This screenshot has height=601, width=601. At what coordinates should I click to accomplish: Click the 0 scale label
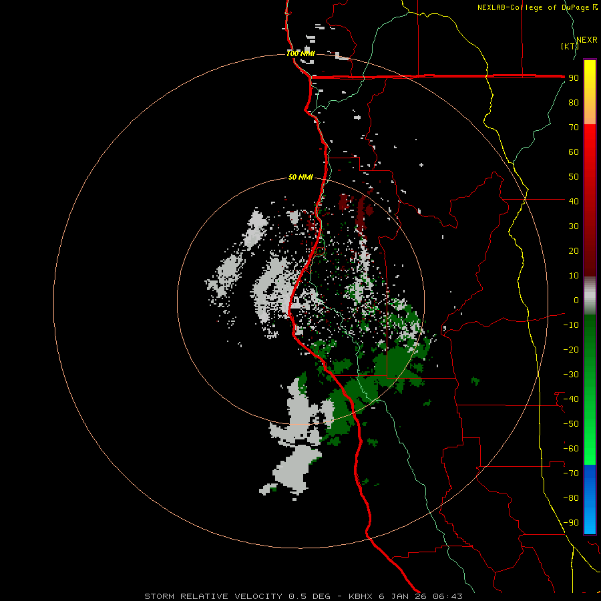(x=576, y=300)
